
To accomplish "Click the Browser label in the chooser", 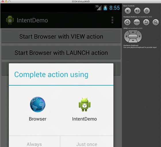I will 38,119.
